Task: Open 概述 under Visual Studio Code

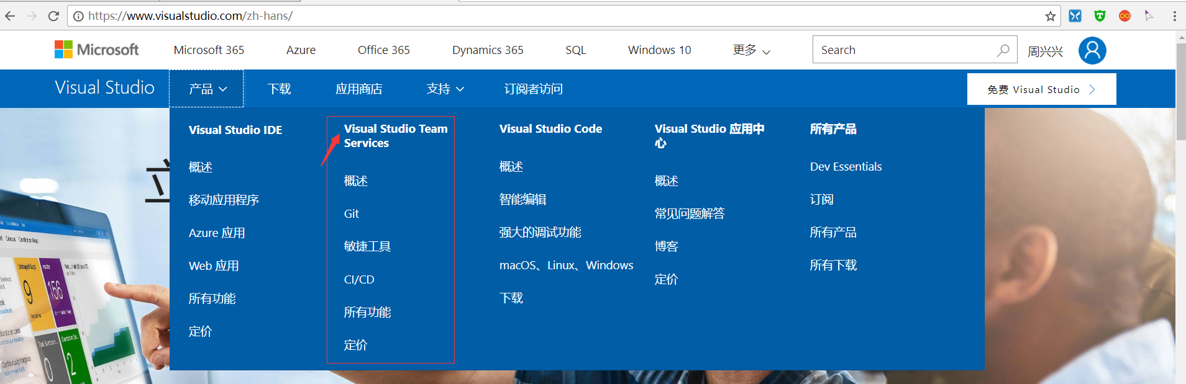Action: [511, 166]
